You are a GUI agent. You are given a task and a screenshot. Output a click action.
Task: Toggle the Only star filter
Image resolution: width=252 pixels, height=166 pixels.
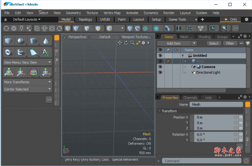click(231, 19)
